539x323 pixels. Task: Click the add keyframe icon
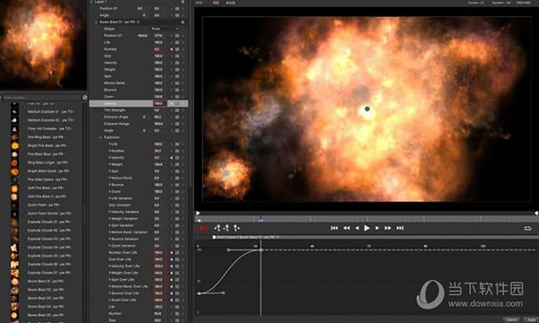(226, 228)
